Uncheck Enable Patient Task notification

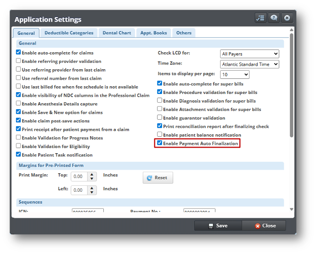tap(18, 155)
